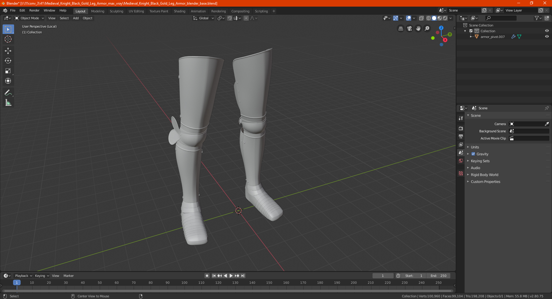This screenshot has height=299, width=552.
Task: Select the Measure tool
Action: point(8,103)
